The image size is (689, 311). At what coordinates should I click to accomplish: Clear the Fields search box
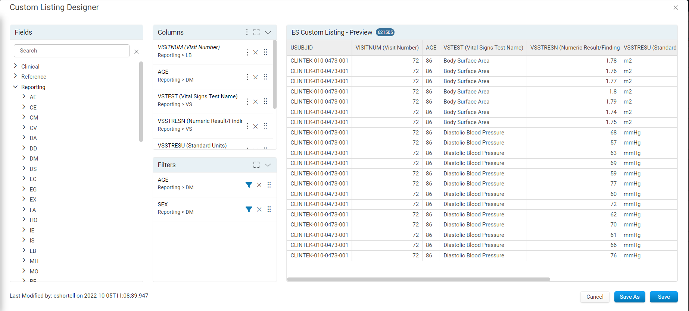coord(137,52)
